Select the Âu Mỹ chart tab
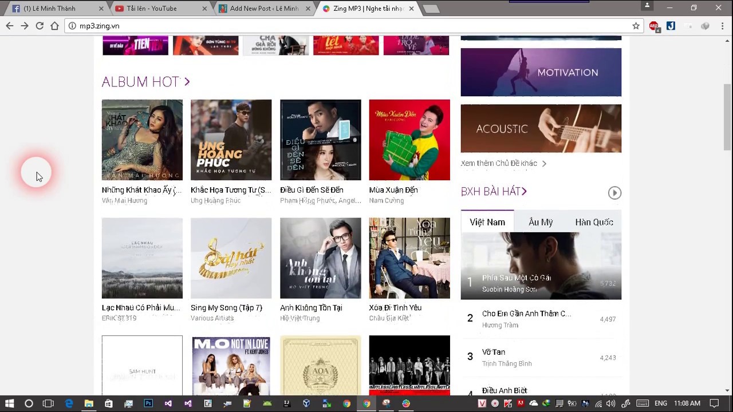Viewport: 733px width, 412px height. [x=541, y=222]
